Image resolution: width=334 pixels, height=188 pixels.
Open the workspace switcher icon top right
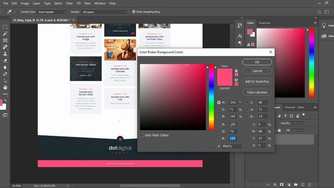click(327, 12)
